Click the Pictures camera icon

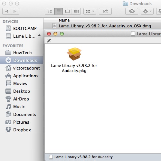point(8,122)
